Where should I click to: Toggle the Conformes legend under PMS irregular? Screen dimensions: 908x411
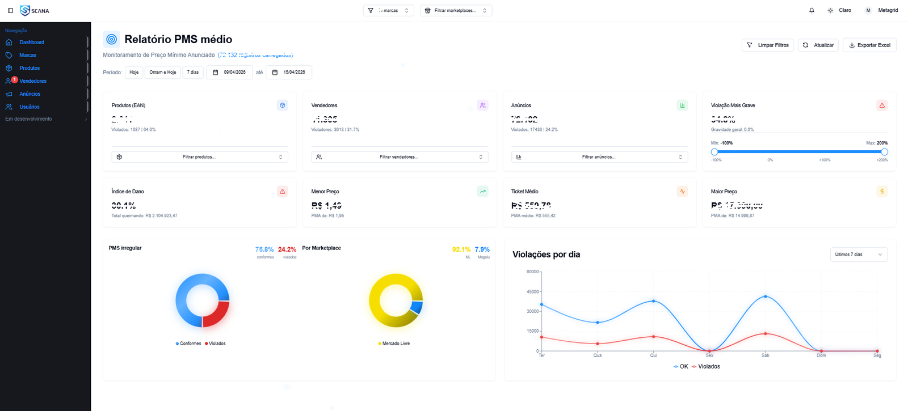(188, 344)
